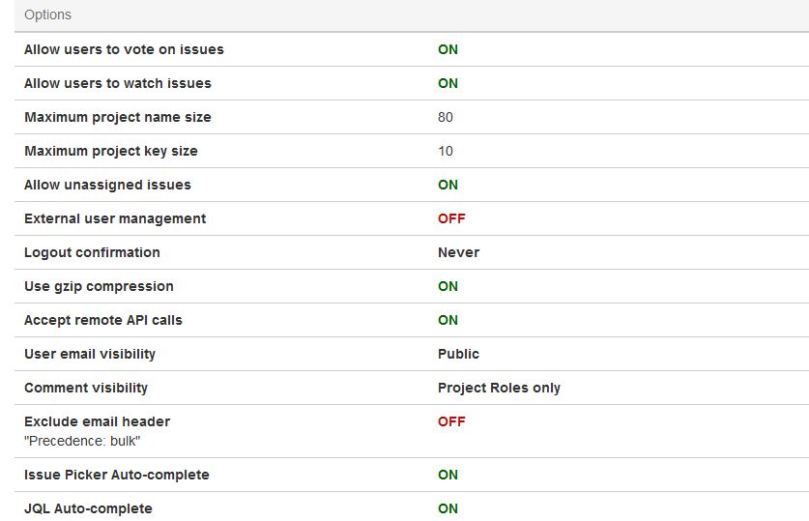Click the "Precedence: bulk" description text
The height and width of the screenshot is (521, 809).
[x=82, y=441]
